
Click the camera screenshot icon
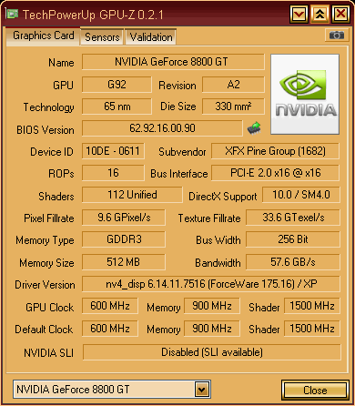coord(337,36)
